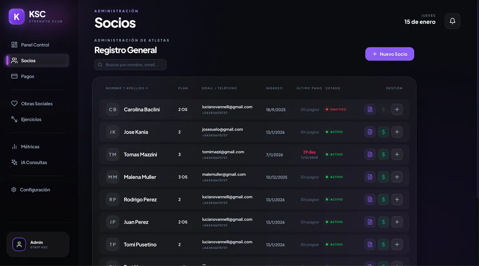Open document icon for Carolina Baclini
Viewport: 479px width, 266px height.
tap(370, 109)
